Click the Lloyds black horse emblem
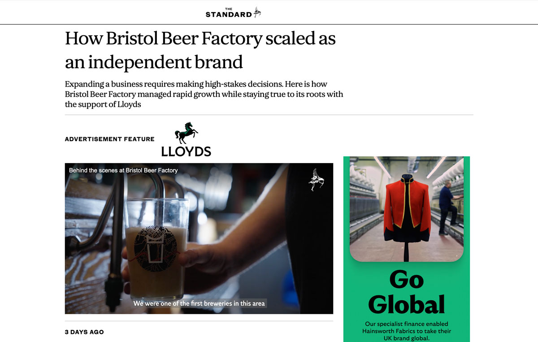The width and height of the screenshot is (538, 342). click(x=186, y=133)
